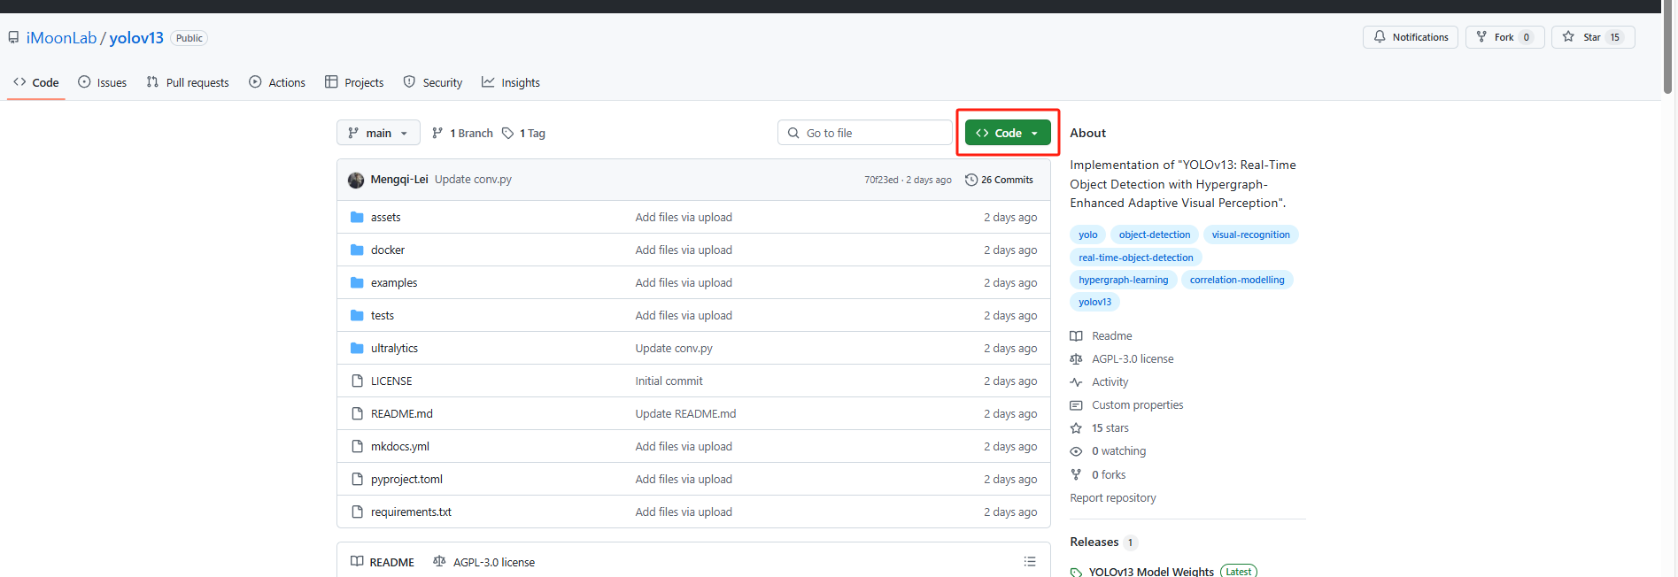The image size is (1678, 577).
Task: Open the Readme link in About
Action: coord(1102,336)
